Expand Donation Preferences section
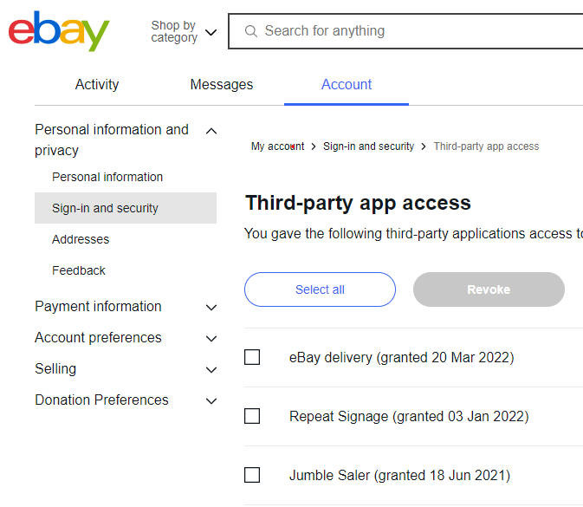Viewport: 583px width, 507px height. 211,400
